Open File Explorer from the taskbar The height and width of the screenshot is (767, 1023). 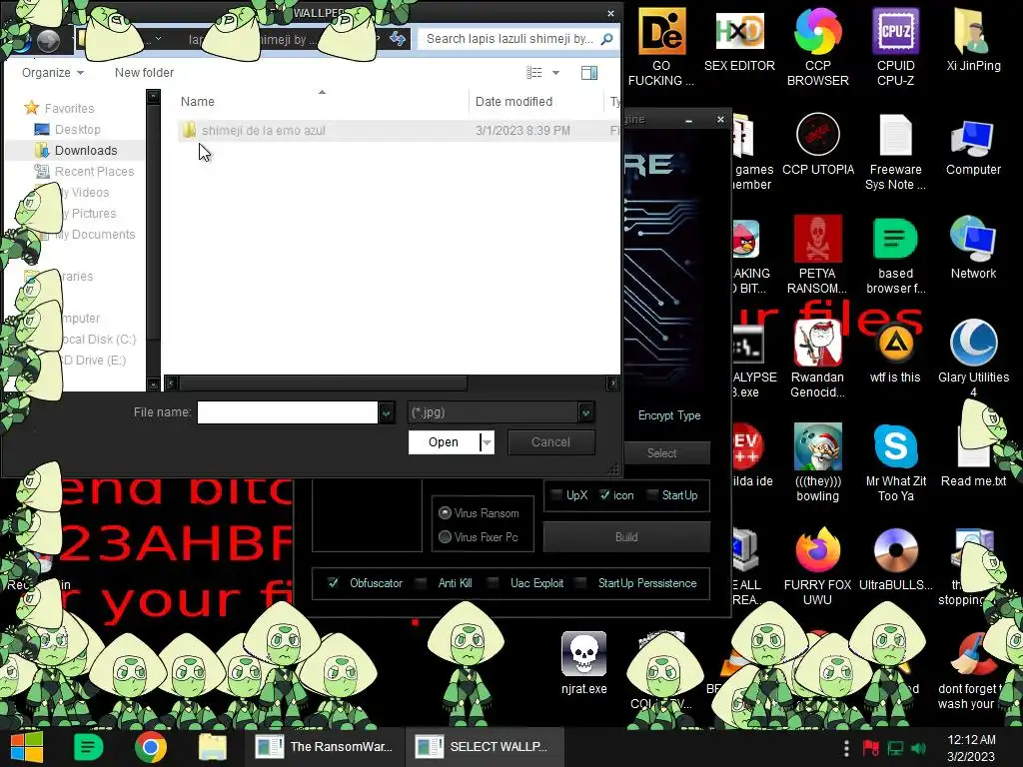[213, 747]
